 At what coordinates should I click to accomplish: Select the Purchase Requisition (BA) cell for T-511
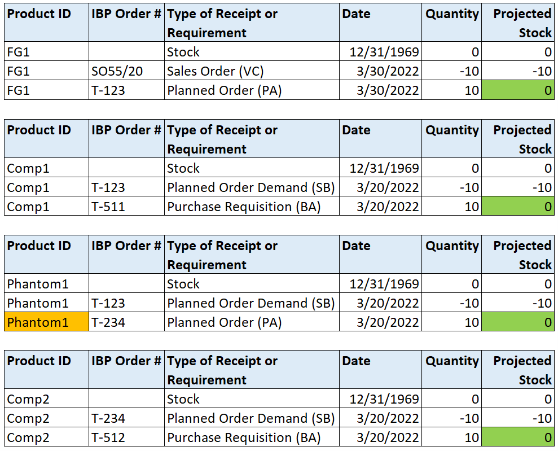(226, 207)
